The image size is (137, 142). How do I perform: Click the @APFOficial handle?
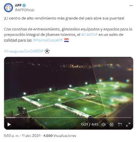click(25, 10)
